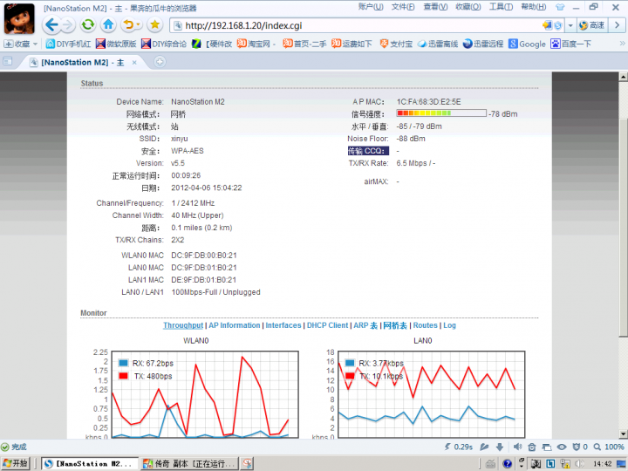Open the 百度一下 bookmark
628x471 pixels.
[x=570, y=44]
